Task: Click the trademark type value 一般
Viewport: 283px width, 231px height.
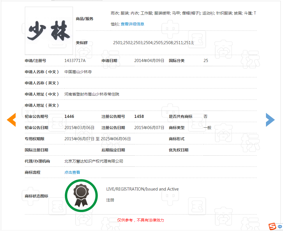Action: tap(207, 128)
